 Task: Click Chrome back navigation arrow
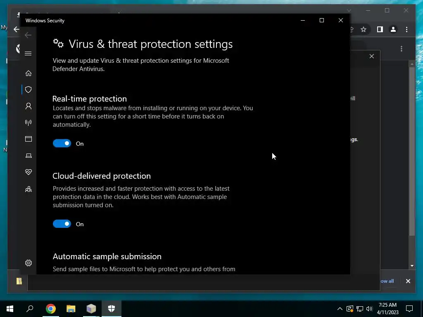pos(17,29)
